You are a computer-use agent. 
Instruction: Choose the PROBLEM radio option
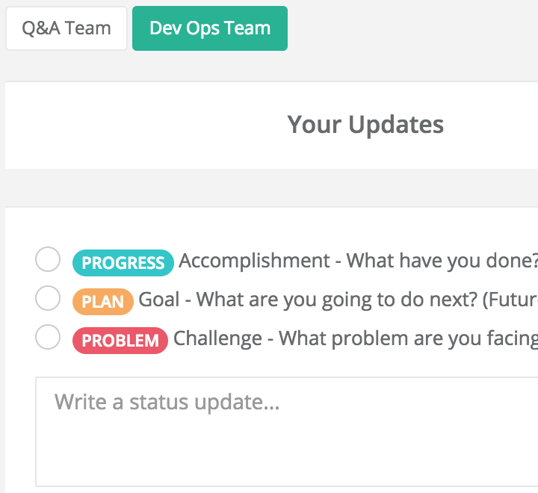[x=48, y=338]
